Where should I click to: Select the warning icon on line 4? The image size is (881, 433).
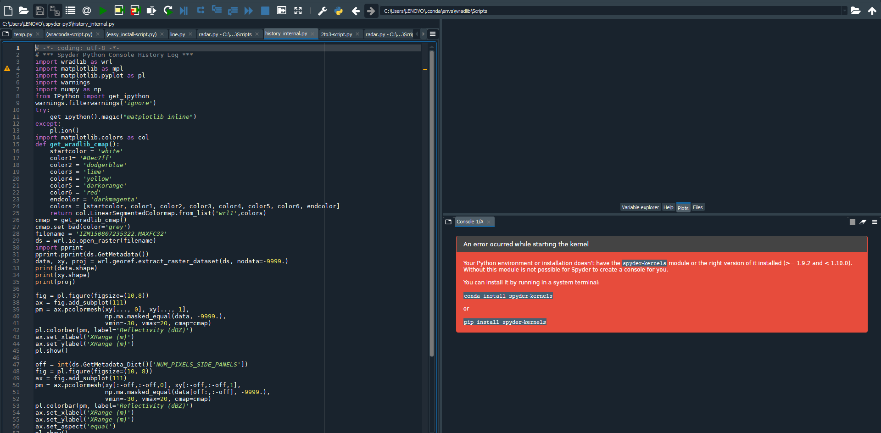pos(7,68)
